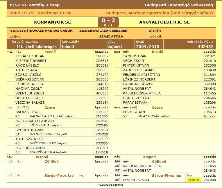Screen dimensions: 222x188
Task: Click the season value 2009/2010
Action: (148, 46)
